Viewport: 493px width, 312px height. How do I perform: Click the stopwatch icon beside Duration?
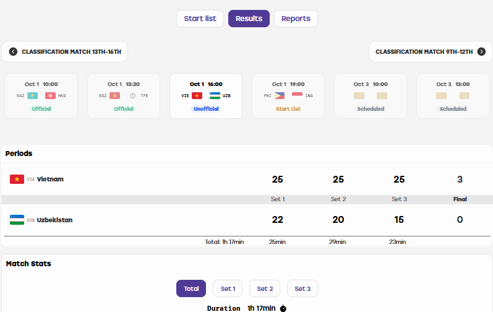[x=283, y=308]
